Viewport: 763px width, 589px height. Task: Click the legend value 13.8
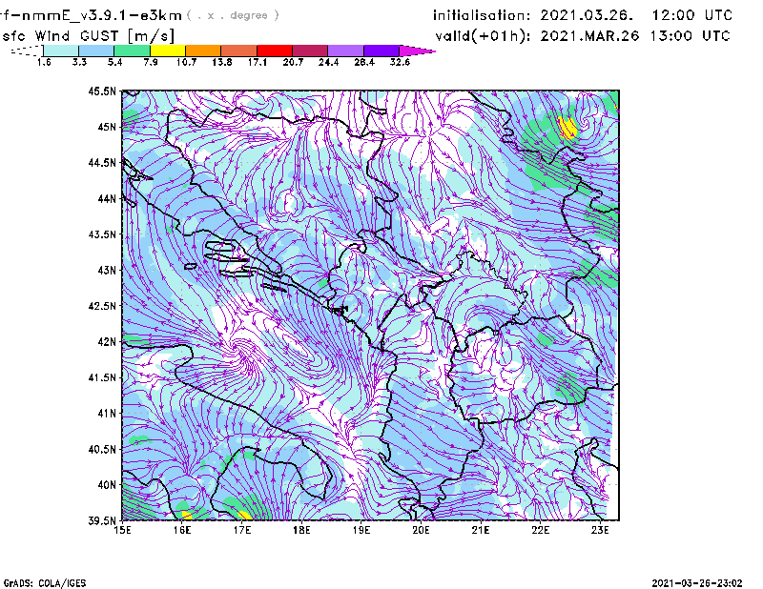(222, 62)
